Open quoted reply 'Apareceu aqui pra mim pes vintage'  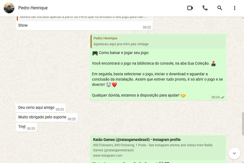158,41
